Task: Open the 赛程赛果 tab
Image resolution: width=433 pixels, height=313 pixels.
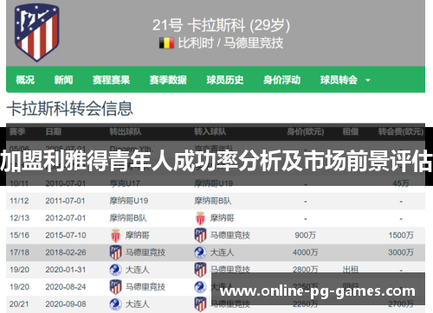Action: [111, 80]
